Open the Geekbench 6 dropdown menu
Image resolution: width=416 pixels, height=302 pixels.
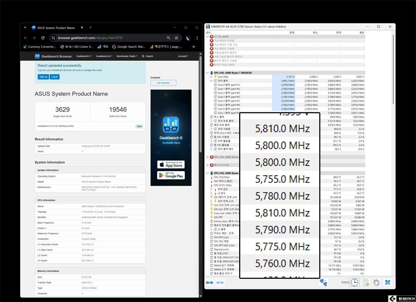click(84, 56)
